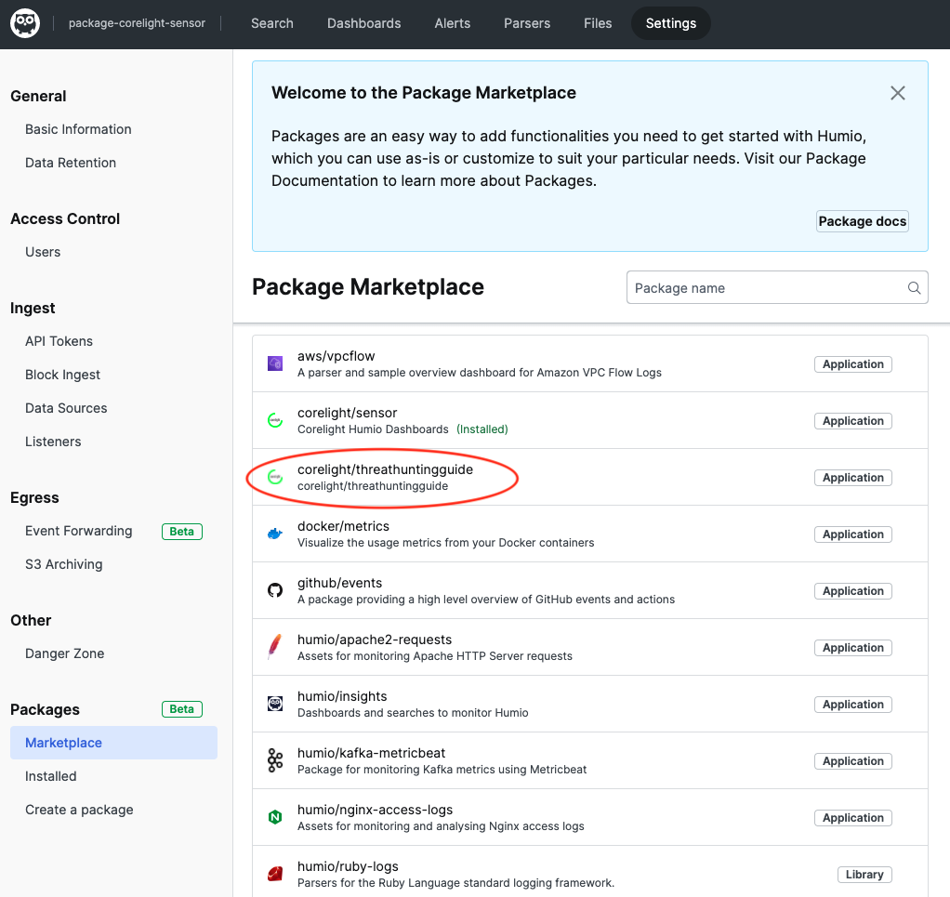The image size is (950, 897).
Task: Click the humio/kafka-metricbeat icon
Action: pos(275,760)
